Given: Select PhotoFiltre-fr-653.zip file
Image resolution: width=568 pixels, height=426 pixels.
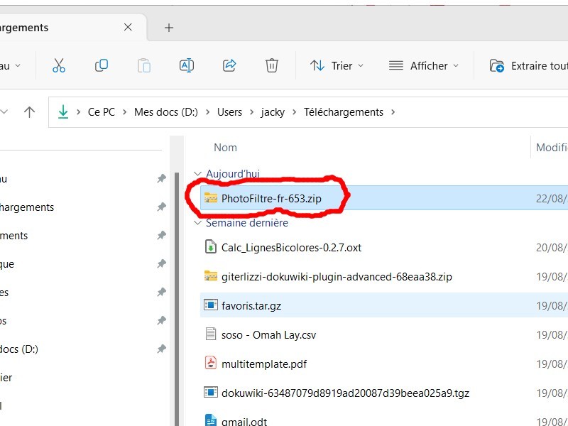Looking at the screenshot, I should click(271, 198).
